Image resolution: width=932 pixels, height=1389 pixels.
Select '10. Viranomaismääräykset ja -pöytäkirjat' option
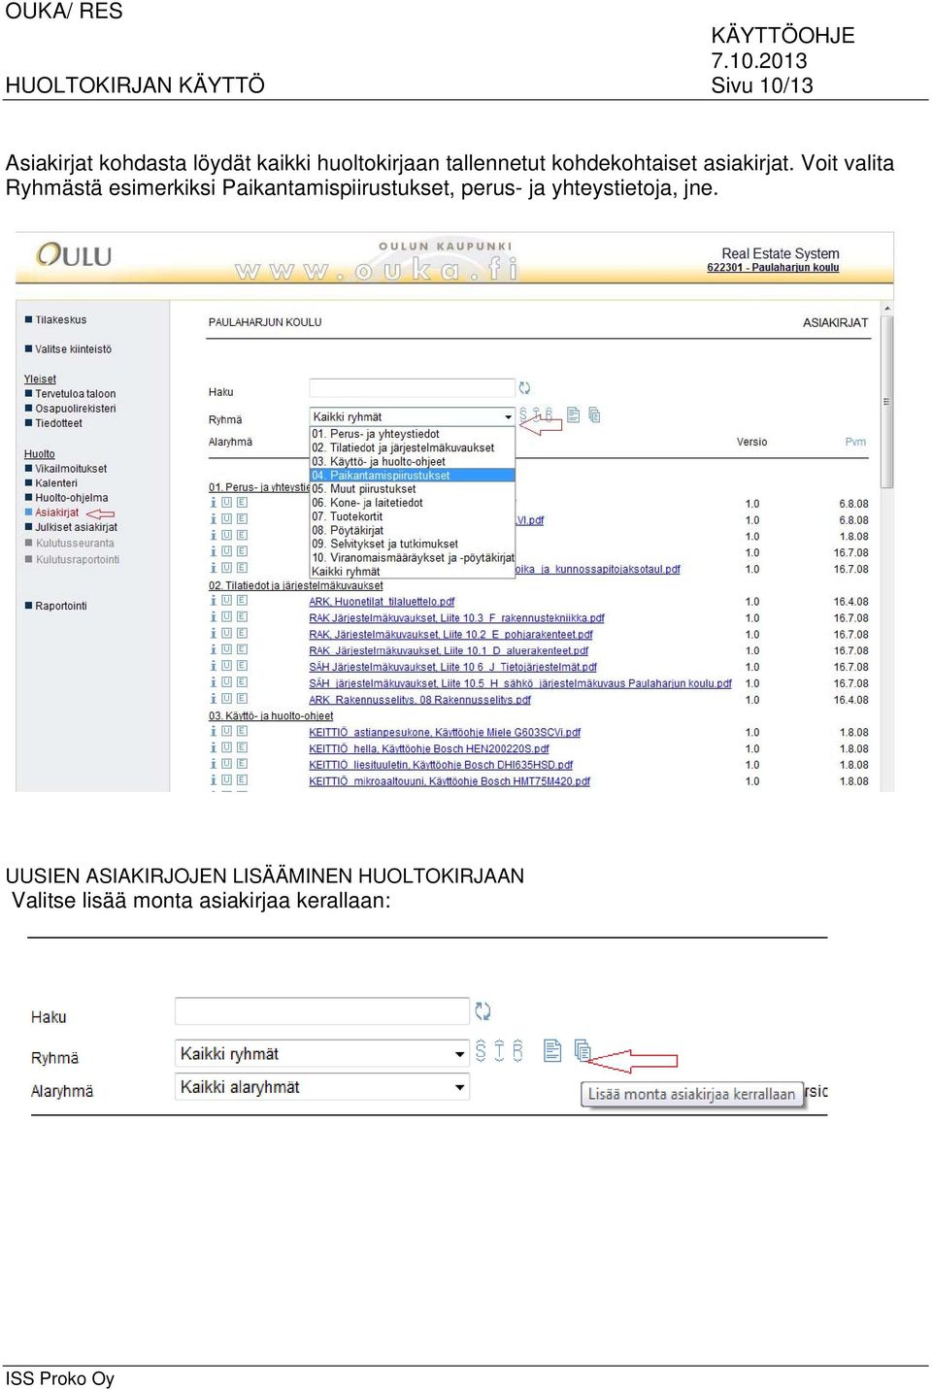412,557
